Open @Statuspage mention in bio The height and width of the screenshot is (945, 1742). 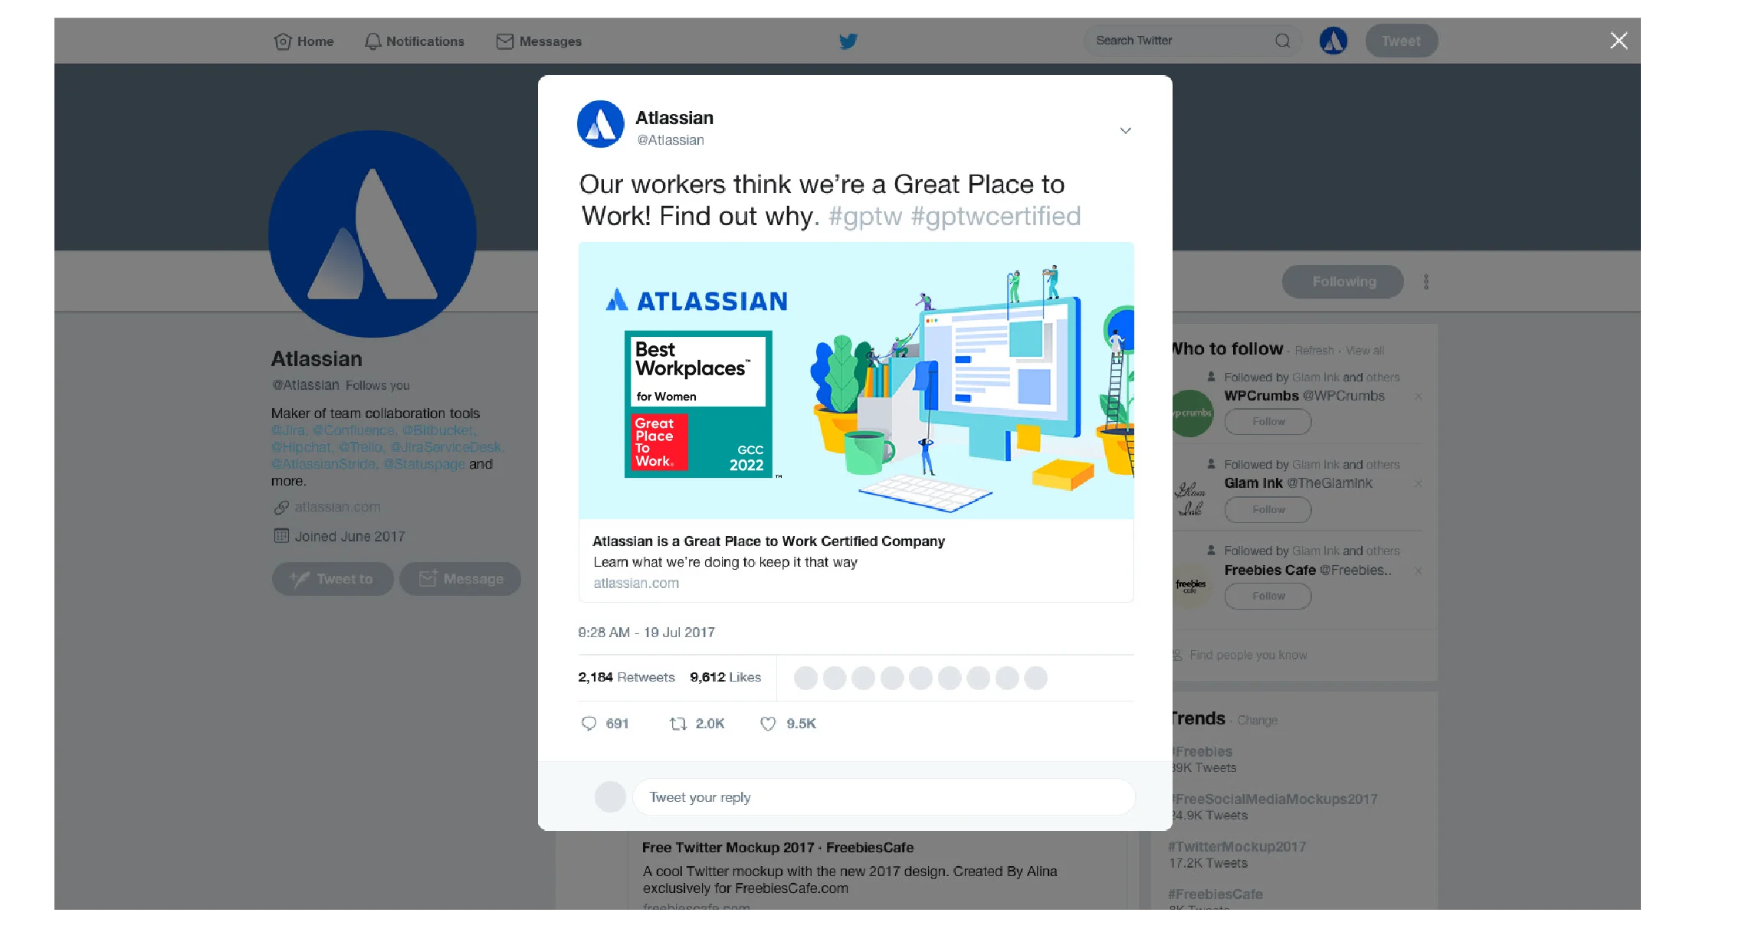point(424,464)
